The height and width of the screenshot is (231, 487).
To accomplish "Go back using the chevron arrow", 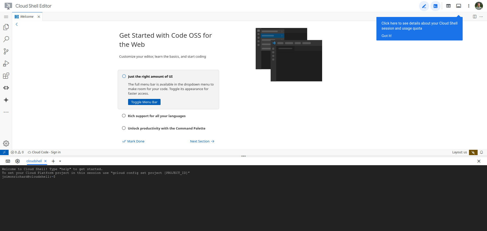I will tap(17, 24).
